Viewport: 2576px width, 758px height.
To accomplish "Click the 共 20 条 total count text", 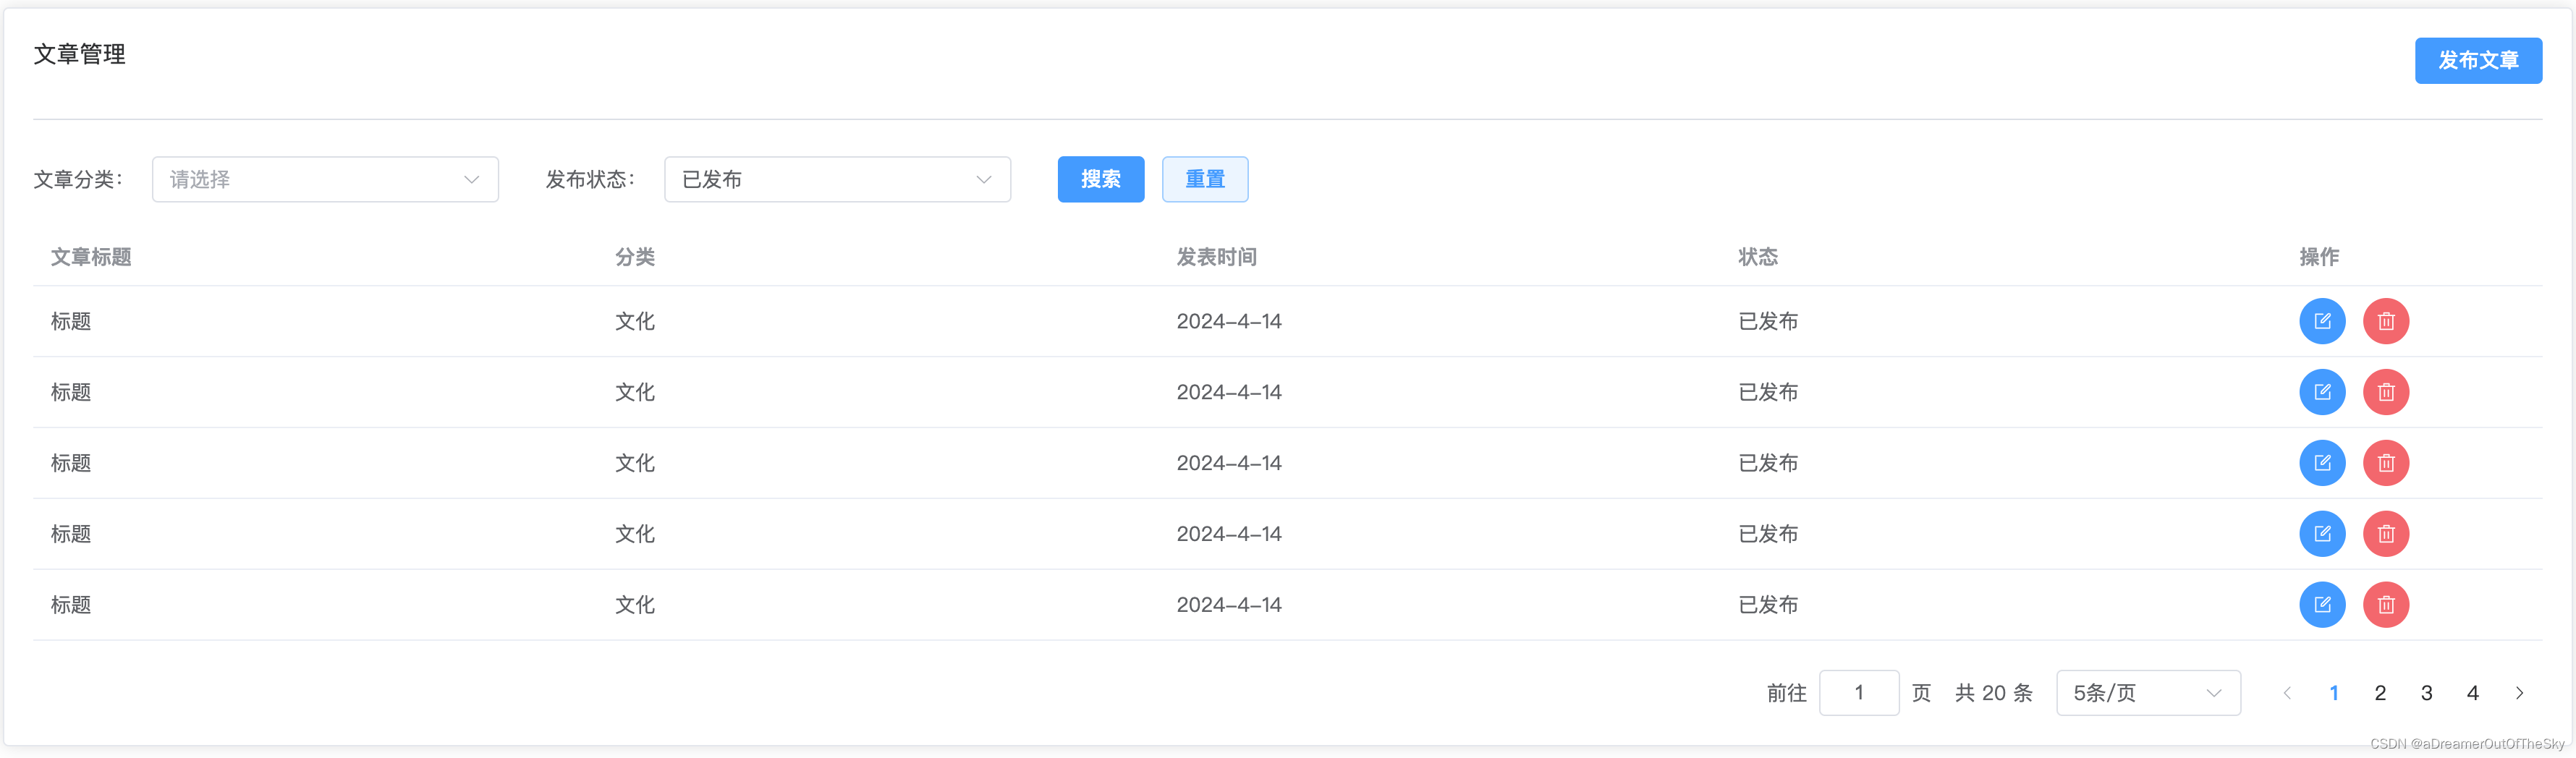I will (x=1993, y=693).
